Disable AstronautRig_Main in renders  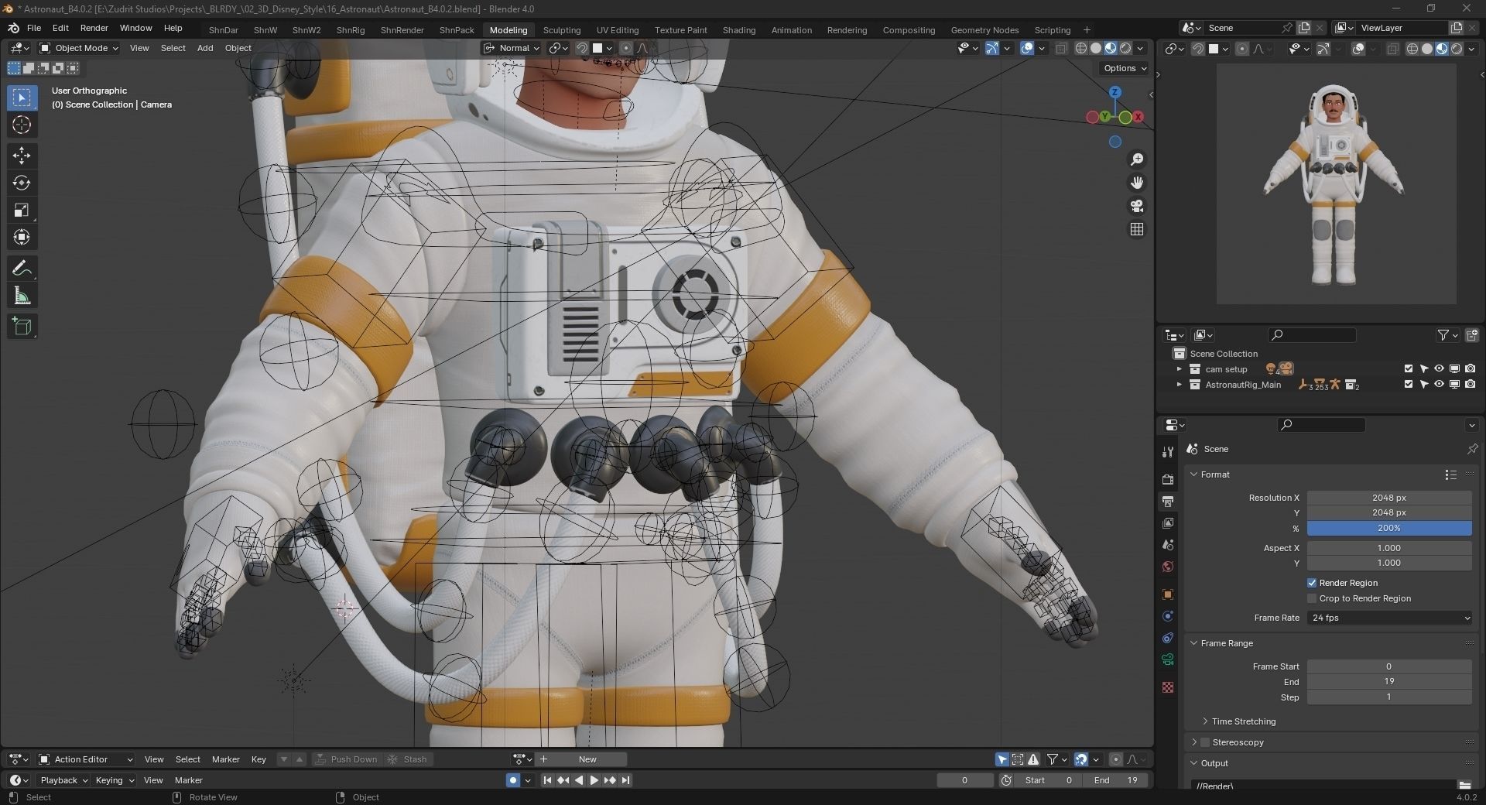click(x=1471, y=385)
